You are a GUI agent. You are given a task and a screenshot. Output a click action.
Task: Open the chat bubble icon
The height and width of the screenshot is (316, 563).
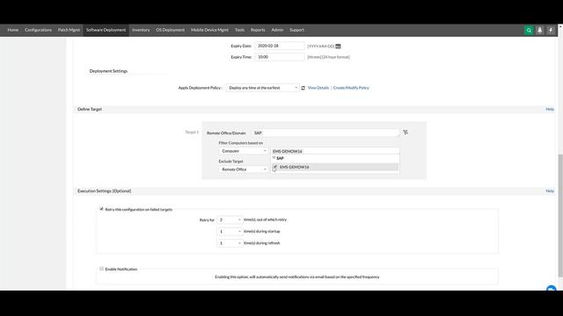[552, 289]
